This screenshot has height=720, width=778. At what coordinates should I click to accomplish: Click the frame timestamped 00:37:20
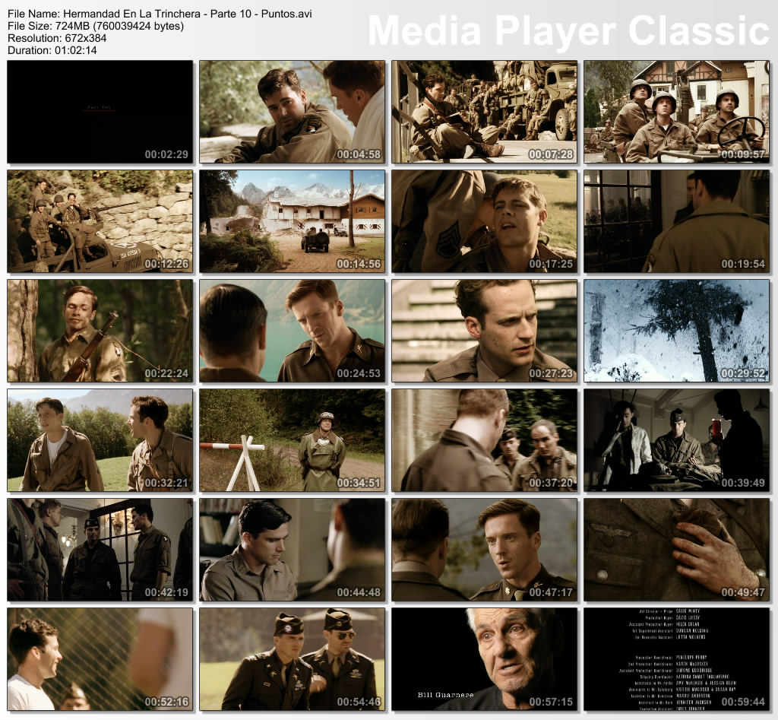coord(484,440)
